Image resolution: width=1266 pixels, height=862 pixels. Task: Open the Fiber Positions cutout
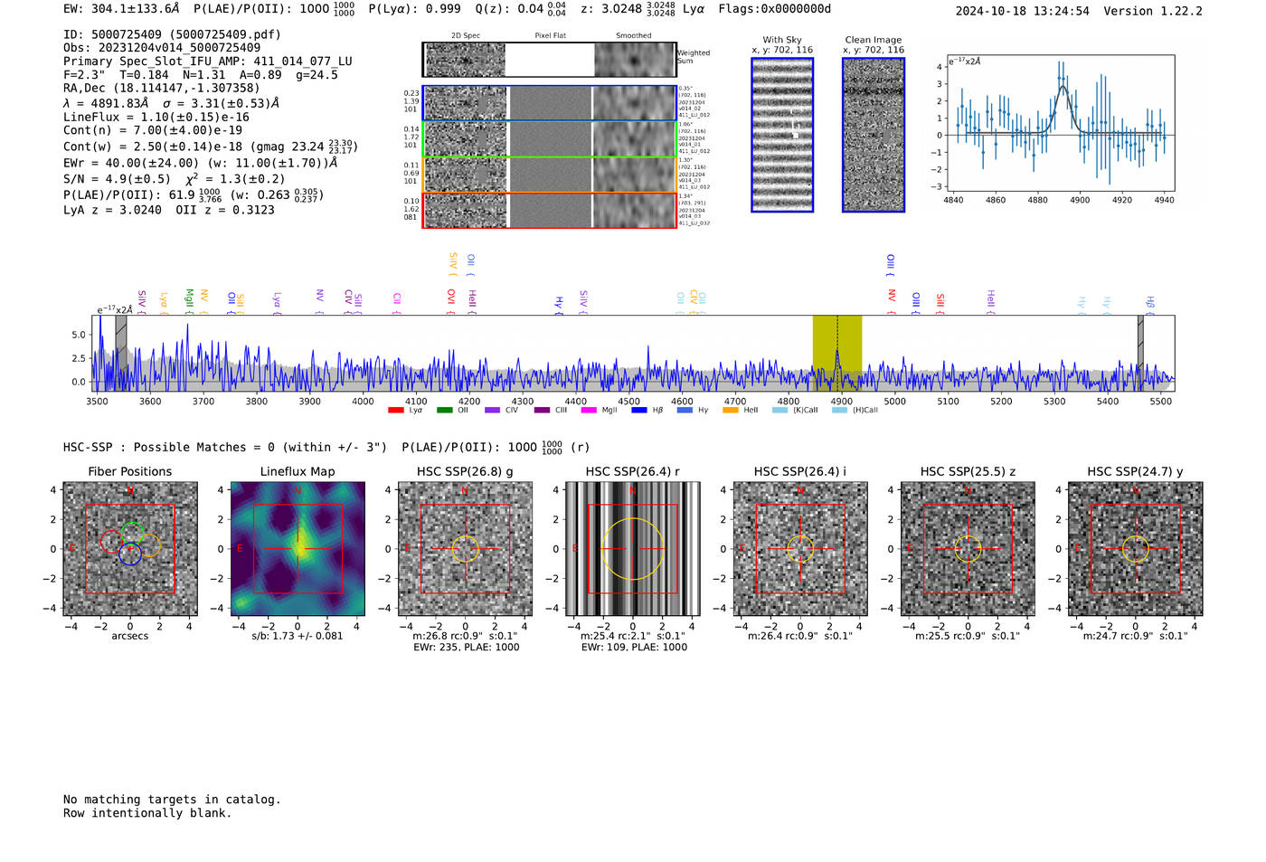pos(130,548)
